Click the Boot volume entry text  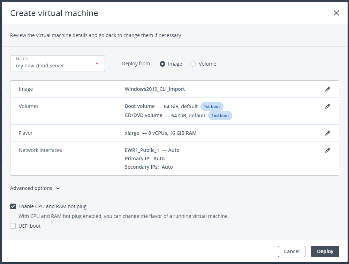[x=140, y=106]
